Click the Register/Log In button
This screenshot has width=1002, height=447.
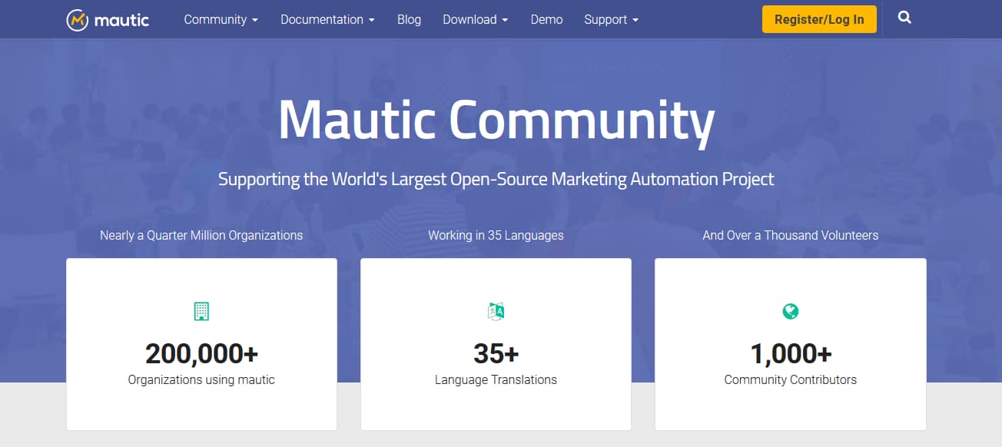coord(819,19)
